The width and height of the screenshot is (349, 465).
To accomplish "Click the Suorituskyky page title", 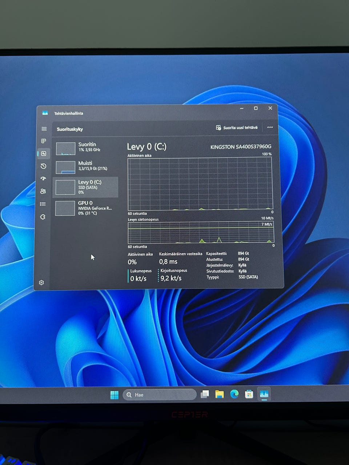I will point(70,129).
